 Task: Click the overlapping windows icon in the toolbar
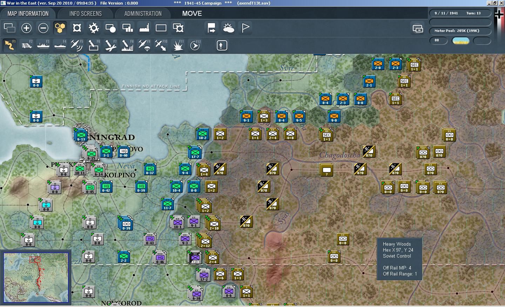9,28
